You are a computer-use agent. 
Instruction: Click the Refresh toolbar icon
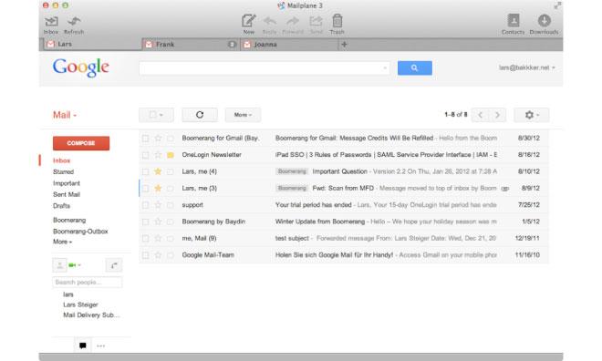pos(74,25)
